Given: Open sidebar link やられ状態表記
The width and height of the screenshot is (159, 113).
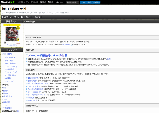Looking at the screenshot, I should (x=10, y=64).
